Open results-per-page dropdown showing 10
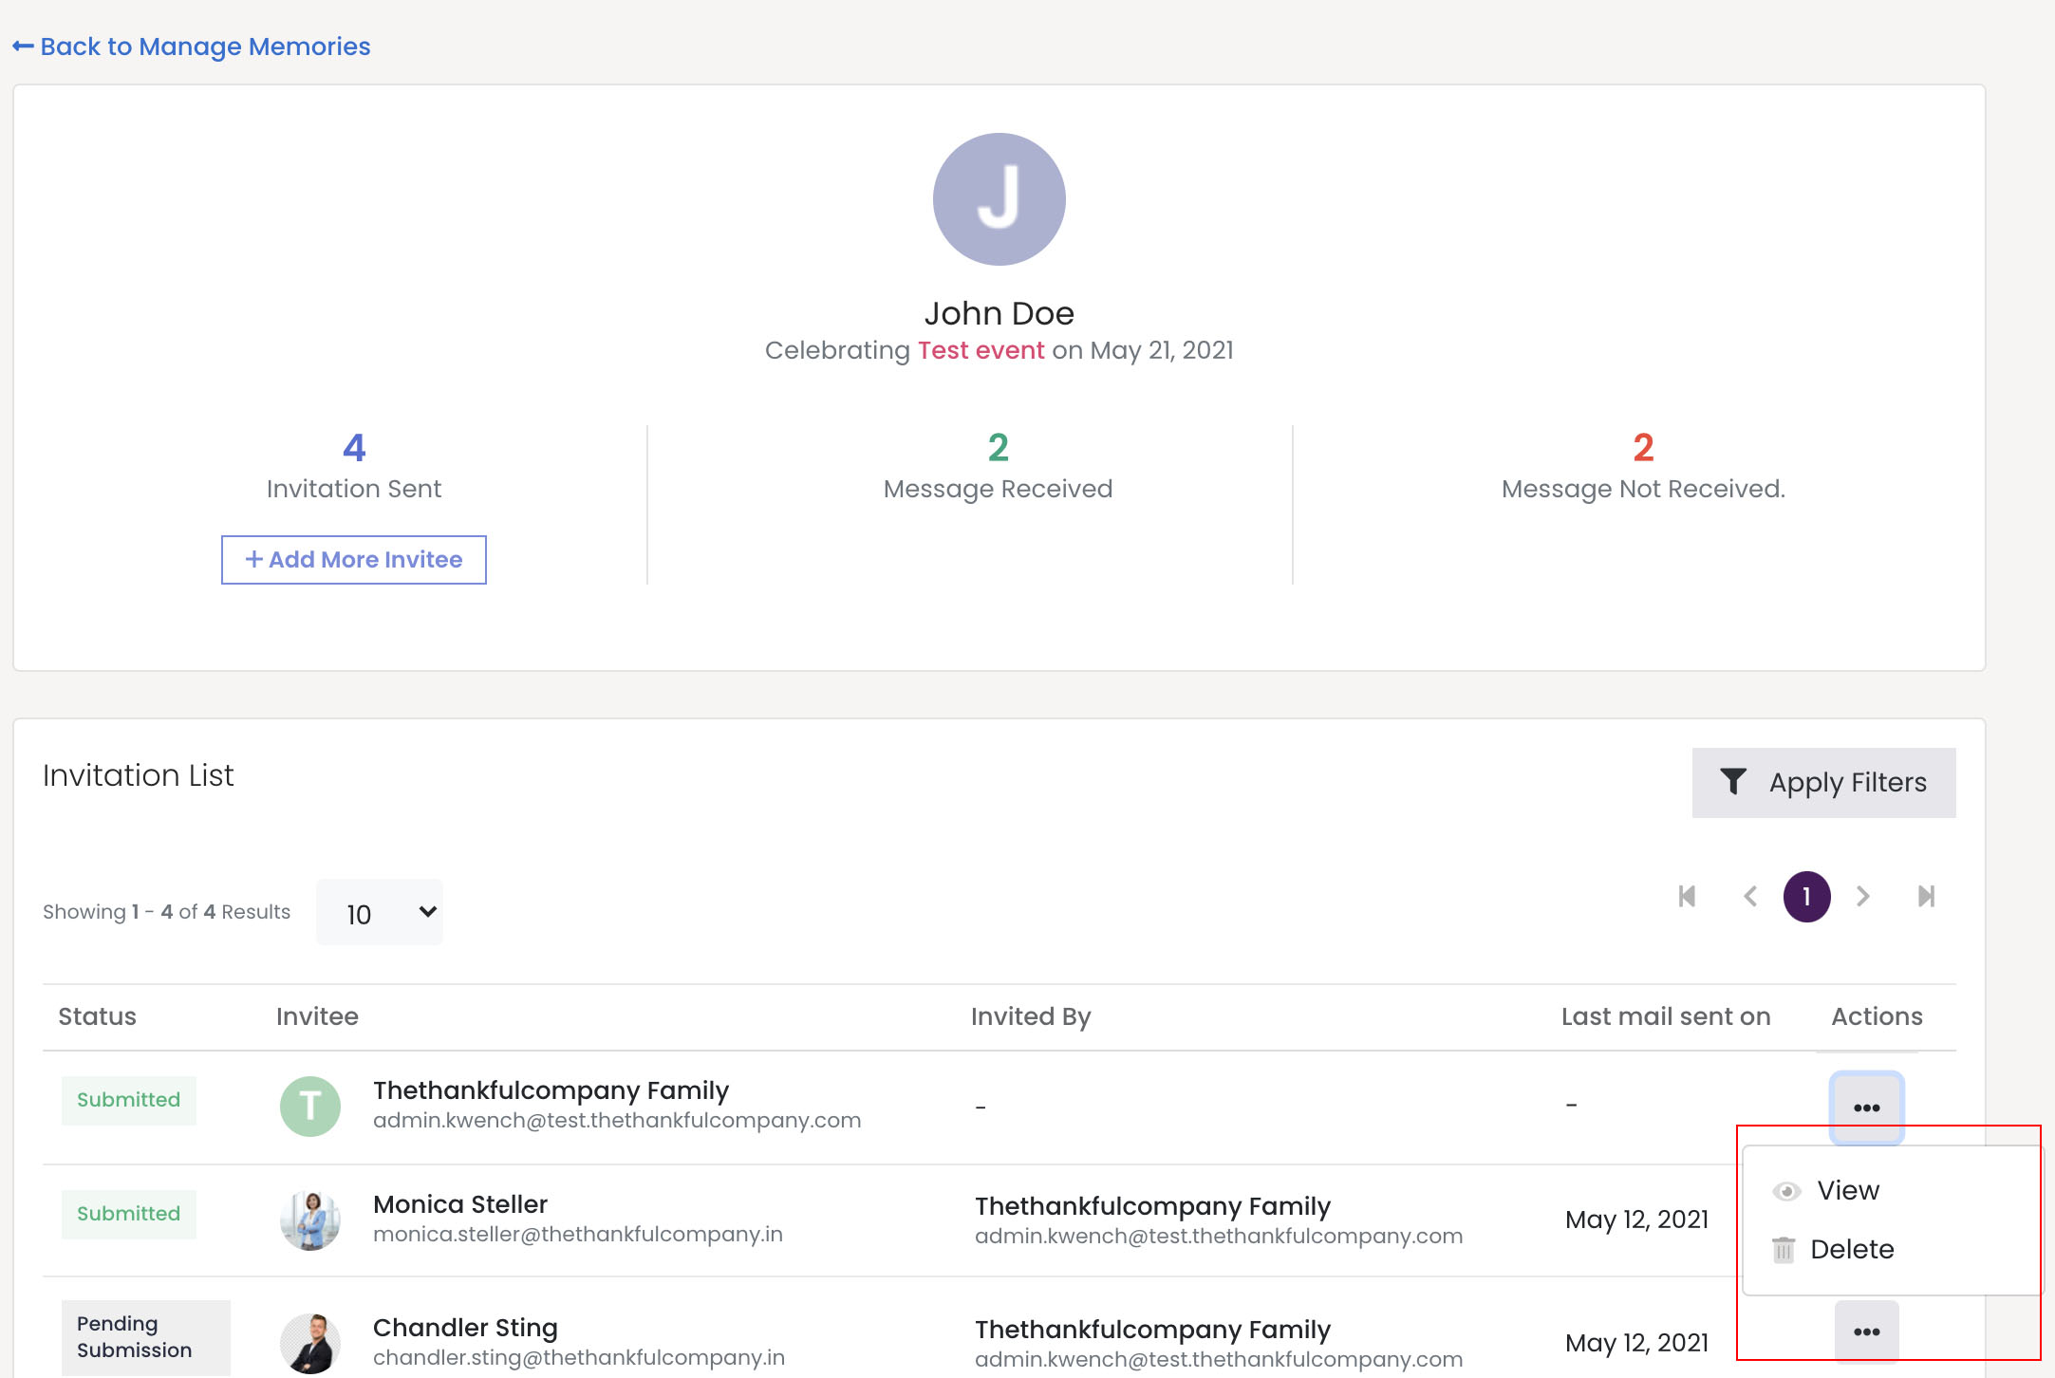The image size is (2055, 1378). pyautogui.click(x=380, y=913)
